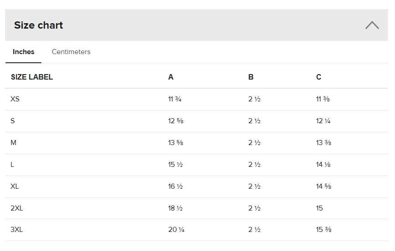Switch to the Centimeters tab

[x=71, y=52]
